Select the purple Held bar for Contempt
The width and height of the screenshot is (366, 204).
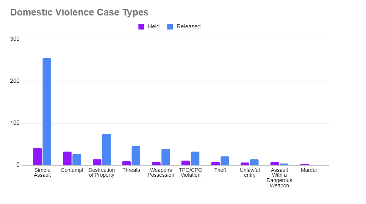coord(67,158)
